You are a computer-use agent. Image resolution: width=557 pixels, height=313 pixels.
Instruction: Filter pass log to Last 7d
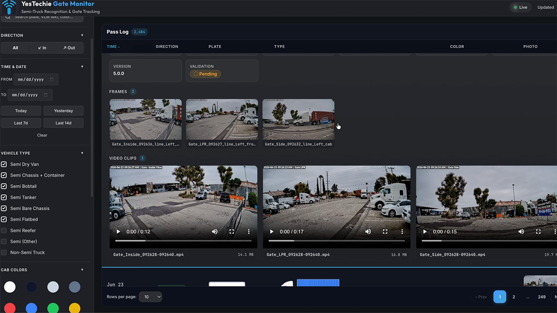[x=21, y=123]
